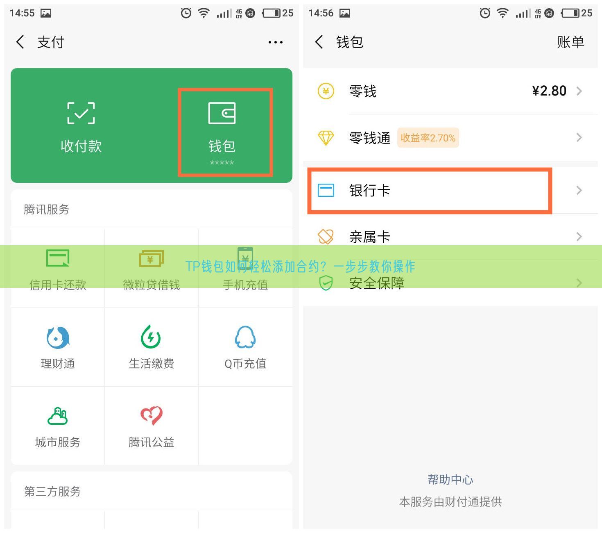Image resolution: width=602 pixels, height=533 pixels.
Task: Tap the 收益率2.70% yield badge
Action: (428, 138)
